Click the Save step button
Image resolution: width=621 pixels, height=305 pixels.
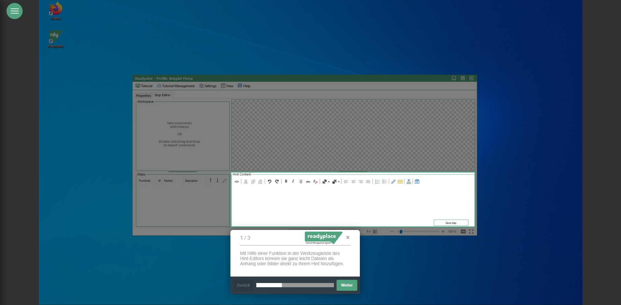pyautogui.click(x=451, y=223)
